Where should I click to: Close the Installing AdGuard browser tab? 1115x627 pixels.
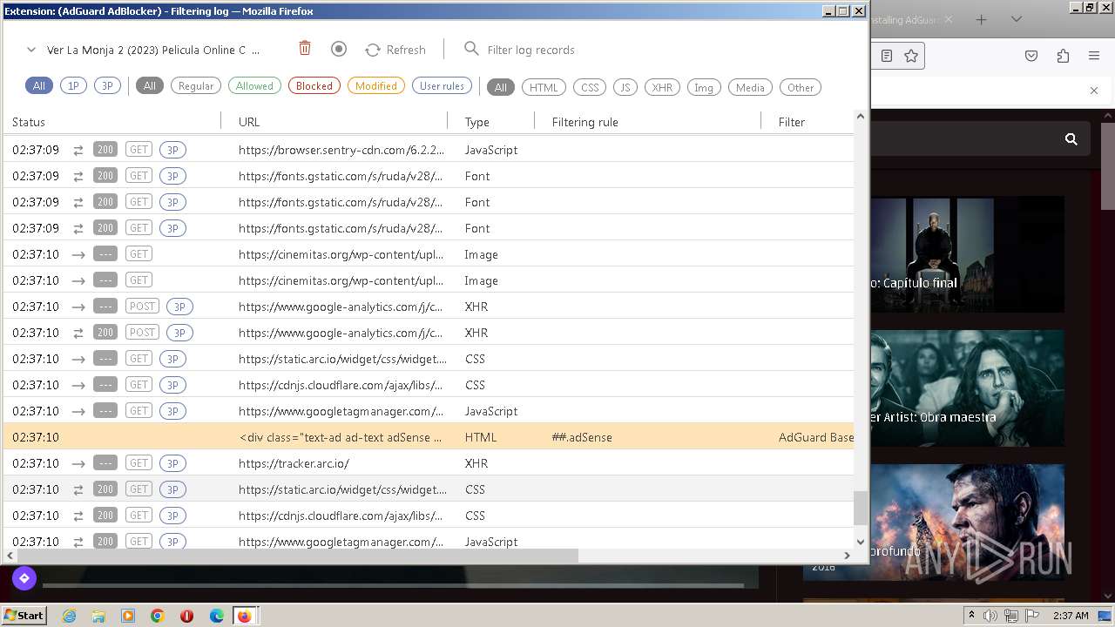tap(949, 19)
